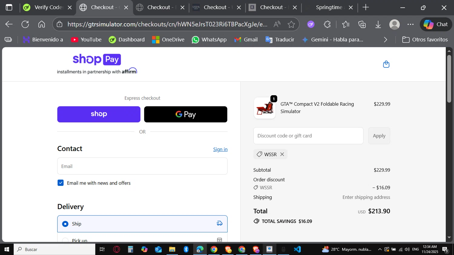This screenshot has width=454, height=255.
Task: Open the purple Copilot-style extension icon
Action: click(311, 24)
